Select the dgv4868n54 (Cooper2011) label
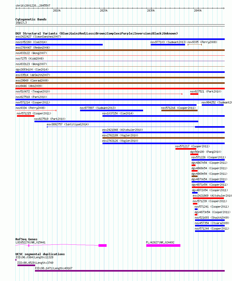This screenshot has width=232, height=281. click(209, 168)
